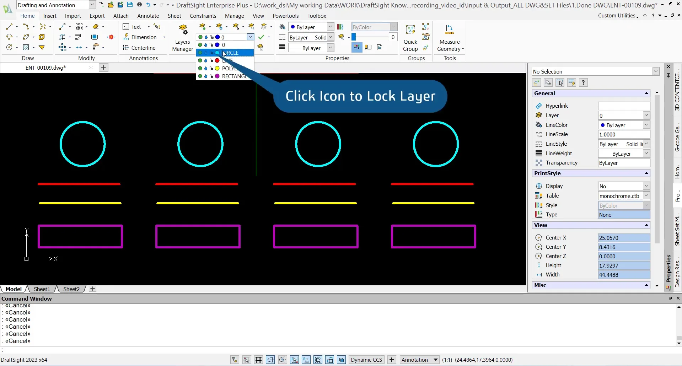Image resolution: width=682 pixels, height=366 pixels.
Task: Select the Circle draw tool
Action: [9, 48]
